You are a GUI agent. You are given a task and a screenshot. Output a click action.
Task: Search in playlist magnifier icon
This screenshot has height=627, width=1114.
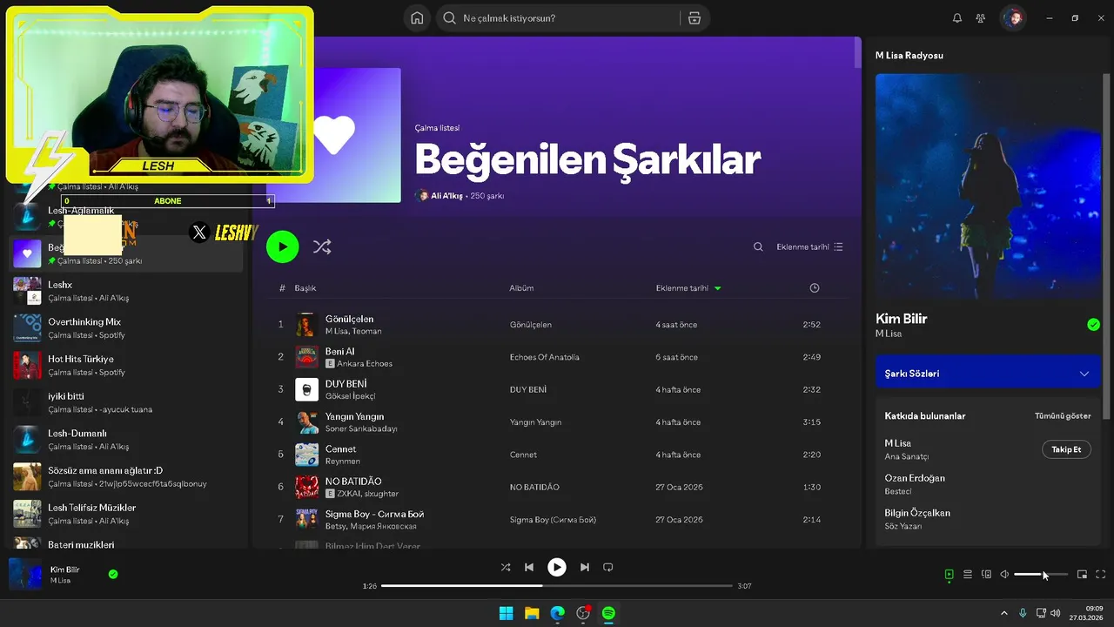[x=758, y=247]
